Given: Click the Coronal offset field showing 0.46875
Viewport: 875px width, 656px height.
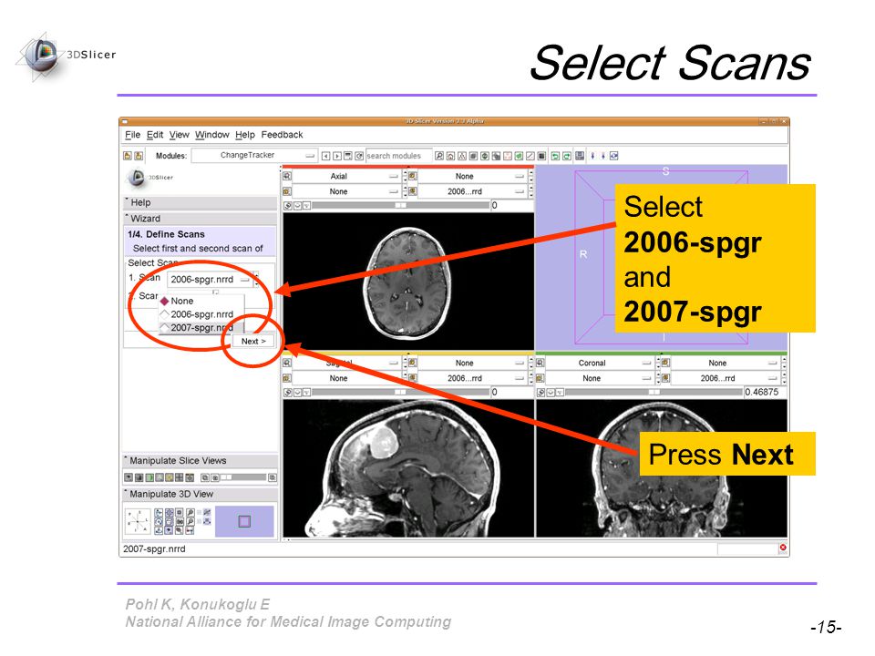Looking at the screenshot, I should (x=763, y=392).
